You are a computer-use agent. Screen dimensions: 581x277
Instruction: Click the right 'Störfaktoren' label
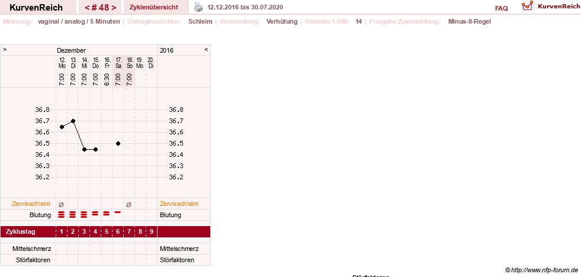pos(176,260)
